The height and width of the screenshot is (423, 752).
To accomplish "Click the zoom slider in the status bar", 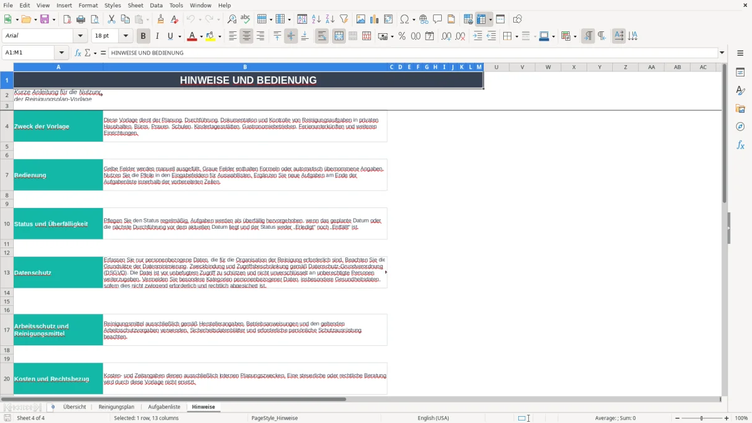I will click(702, 418).
